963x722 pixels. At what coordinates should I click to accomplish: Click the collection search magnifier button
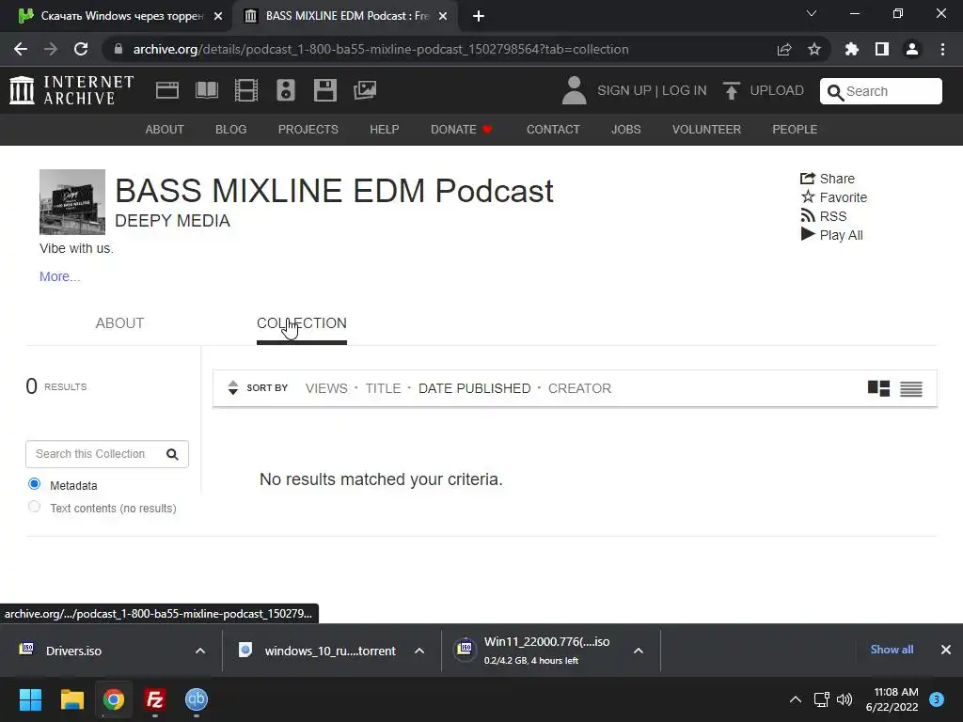173,454
